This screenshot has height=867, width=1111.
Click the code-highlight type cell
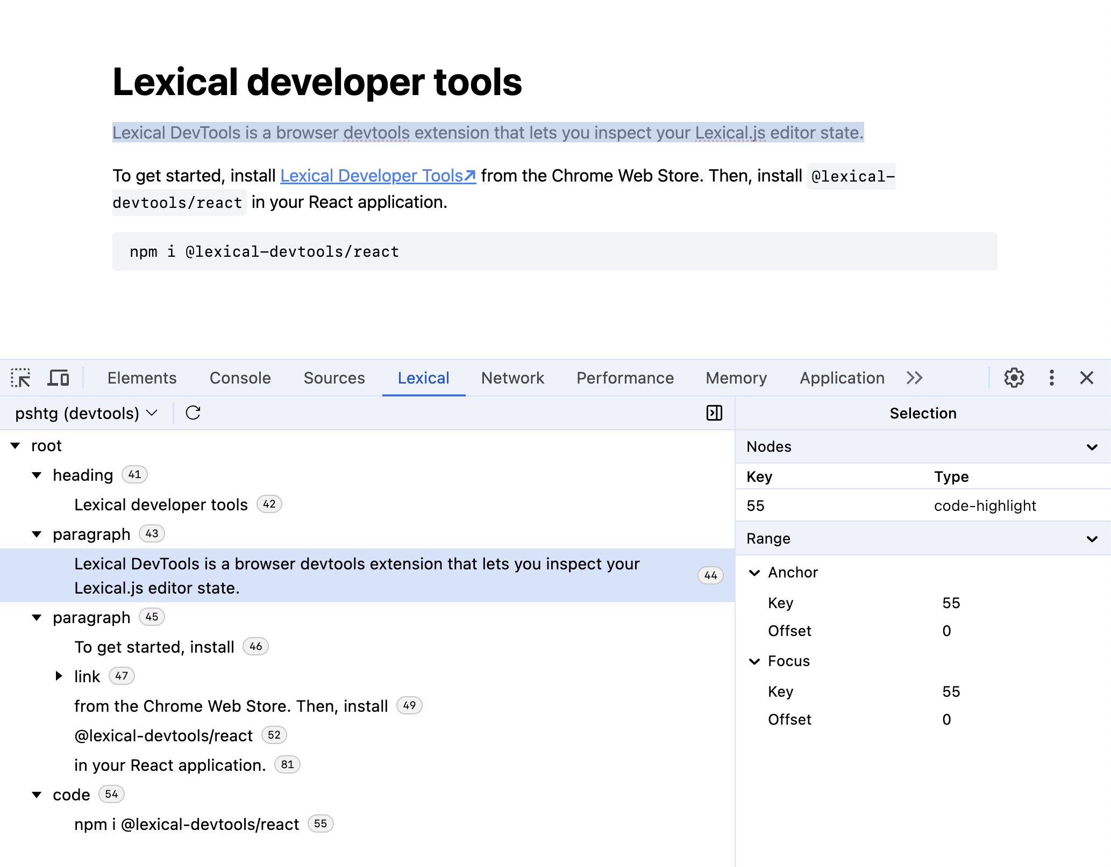[985, 505]
